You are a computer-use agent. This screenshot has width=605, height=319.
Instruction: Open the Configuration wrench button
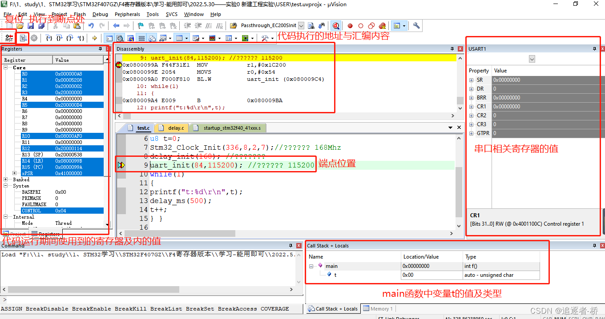pos(416,26)
